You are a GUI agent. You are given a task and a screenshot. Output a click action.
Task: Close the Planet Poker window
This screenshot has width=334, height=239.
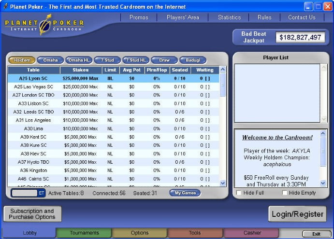pos(328,7)
